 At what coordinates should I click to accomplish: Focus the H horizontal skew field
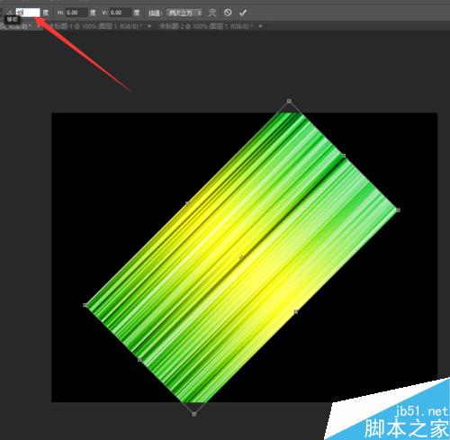point(76,13)
